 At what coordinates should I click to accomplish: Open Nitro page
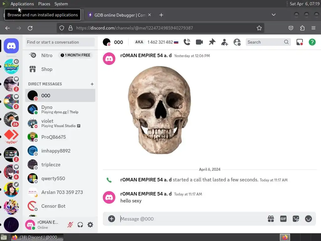click(x=60, y=55)
